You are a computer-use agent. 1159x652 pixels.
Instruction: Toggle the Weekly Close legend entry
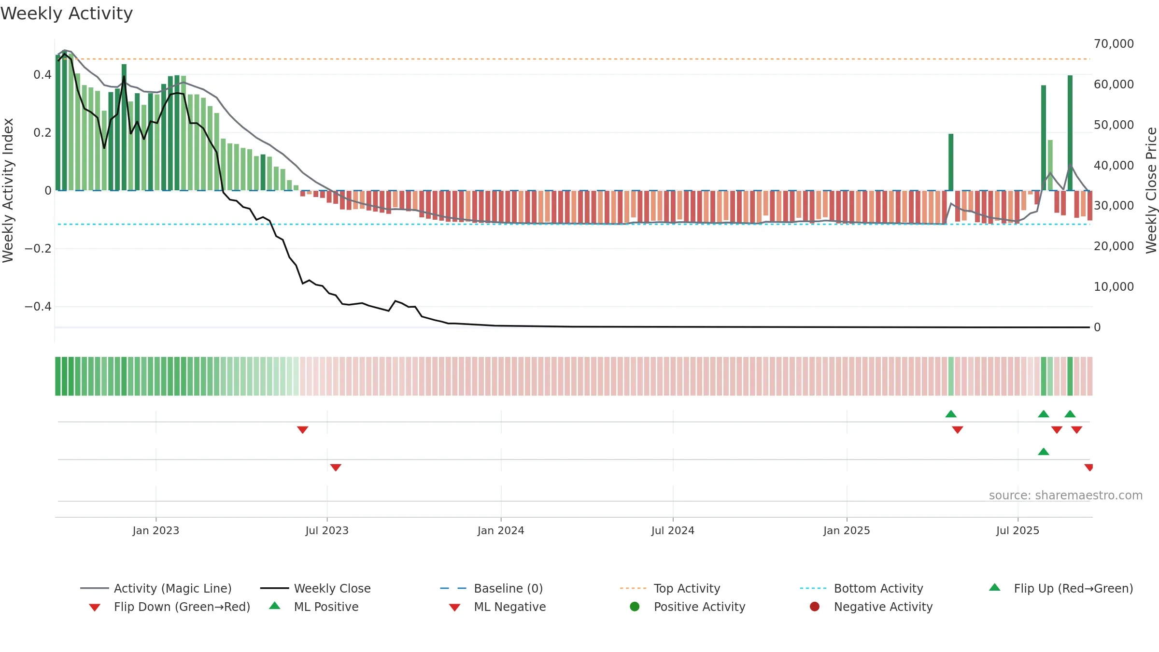click(x=315, y=588)
